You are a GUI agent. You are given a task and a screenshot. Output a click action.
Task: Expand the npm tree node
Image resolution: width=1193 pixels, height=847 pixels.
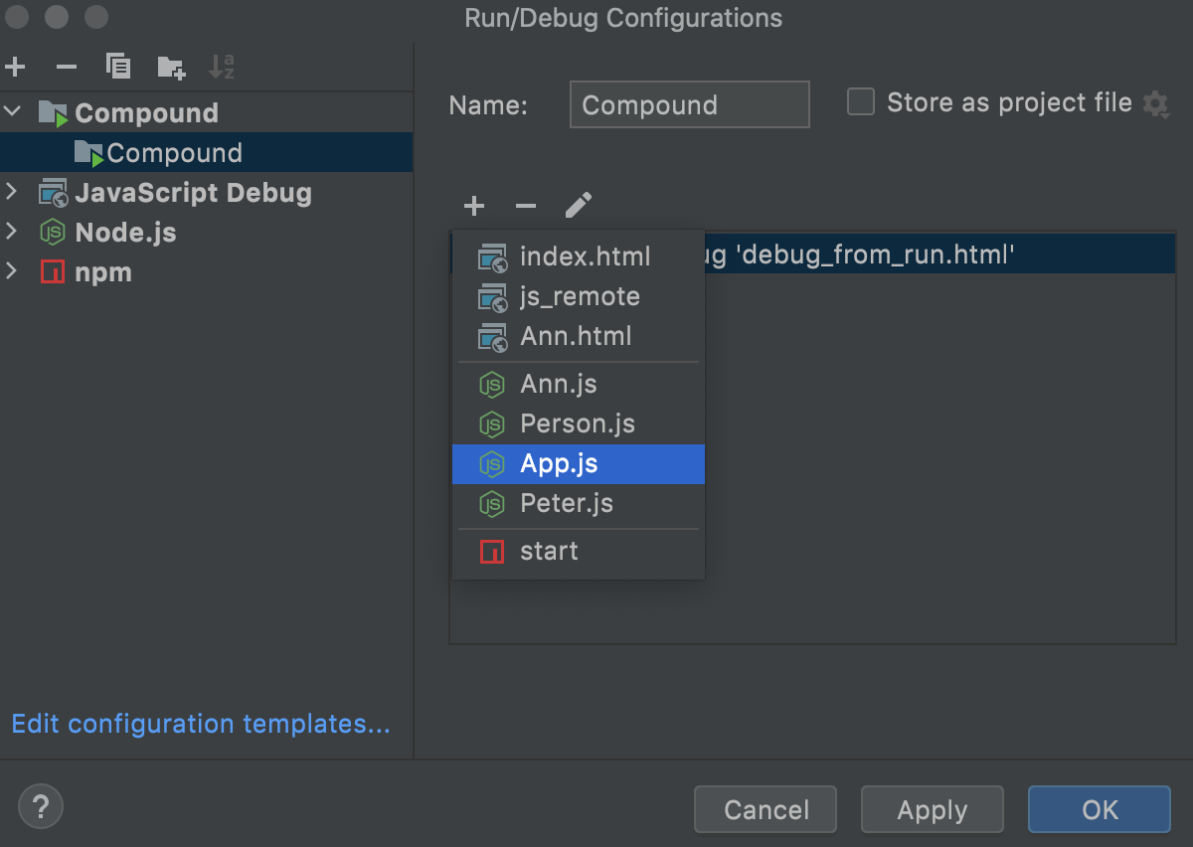(13, 271)
